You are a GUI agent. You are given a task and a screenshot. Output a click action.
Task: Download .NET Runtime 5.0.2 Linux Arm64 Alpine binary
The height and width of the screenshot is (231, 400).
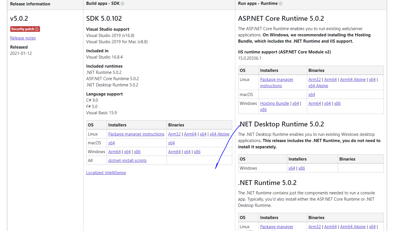[353, 227]
